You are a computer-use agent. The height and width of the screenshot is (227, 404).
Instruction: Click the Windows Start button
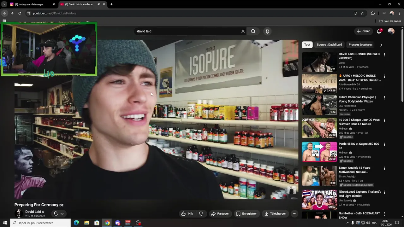coord(5,223)
